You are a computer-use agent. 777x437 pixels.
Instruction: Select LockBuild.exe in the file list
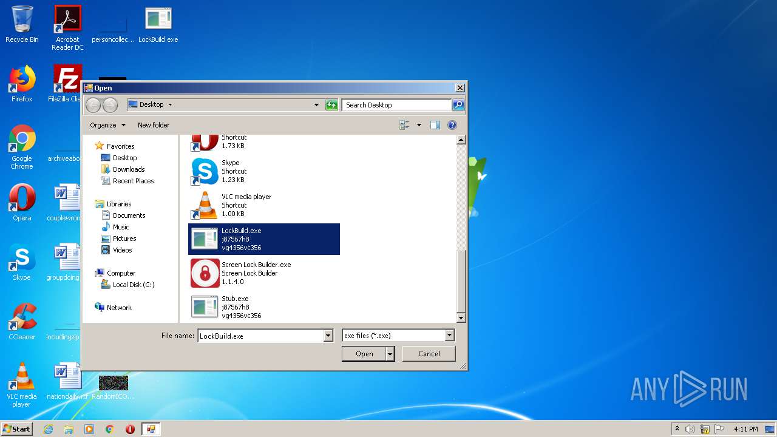(x=264, y=239)
